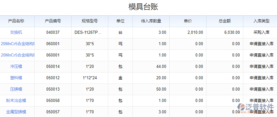Click the 待入库数量 column header

tap(151, 21)
